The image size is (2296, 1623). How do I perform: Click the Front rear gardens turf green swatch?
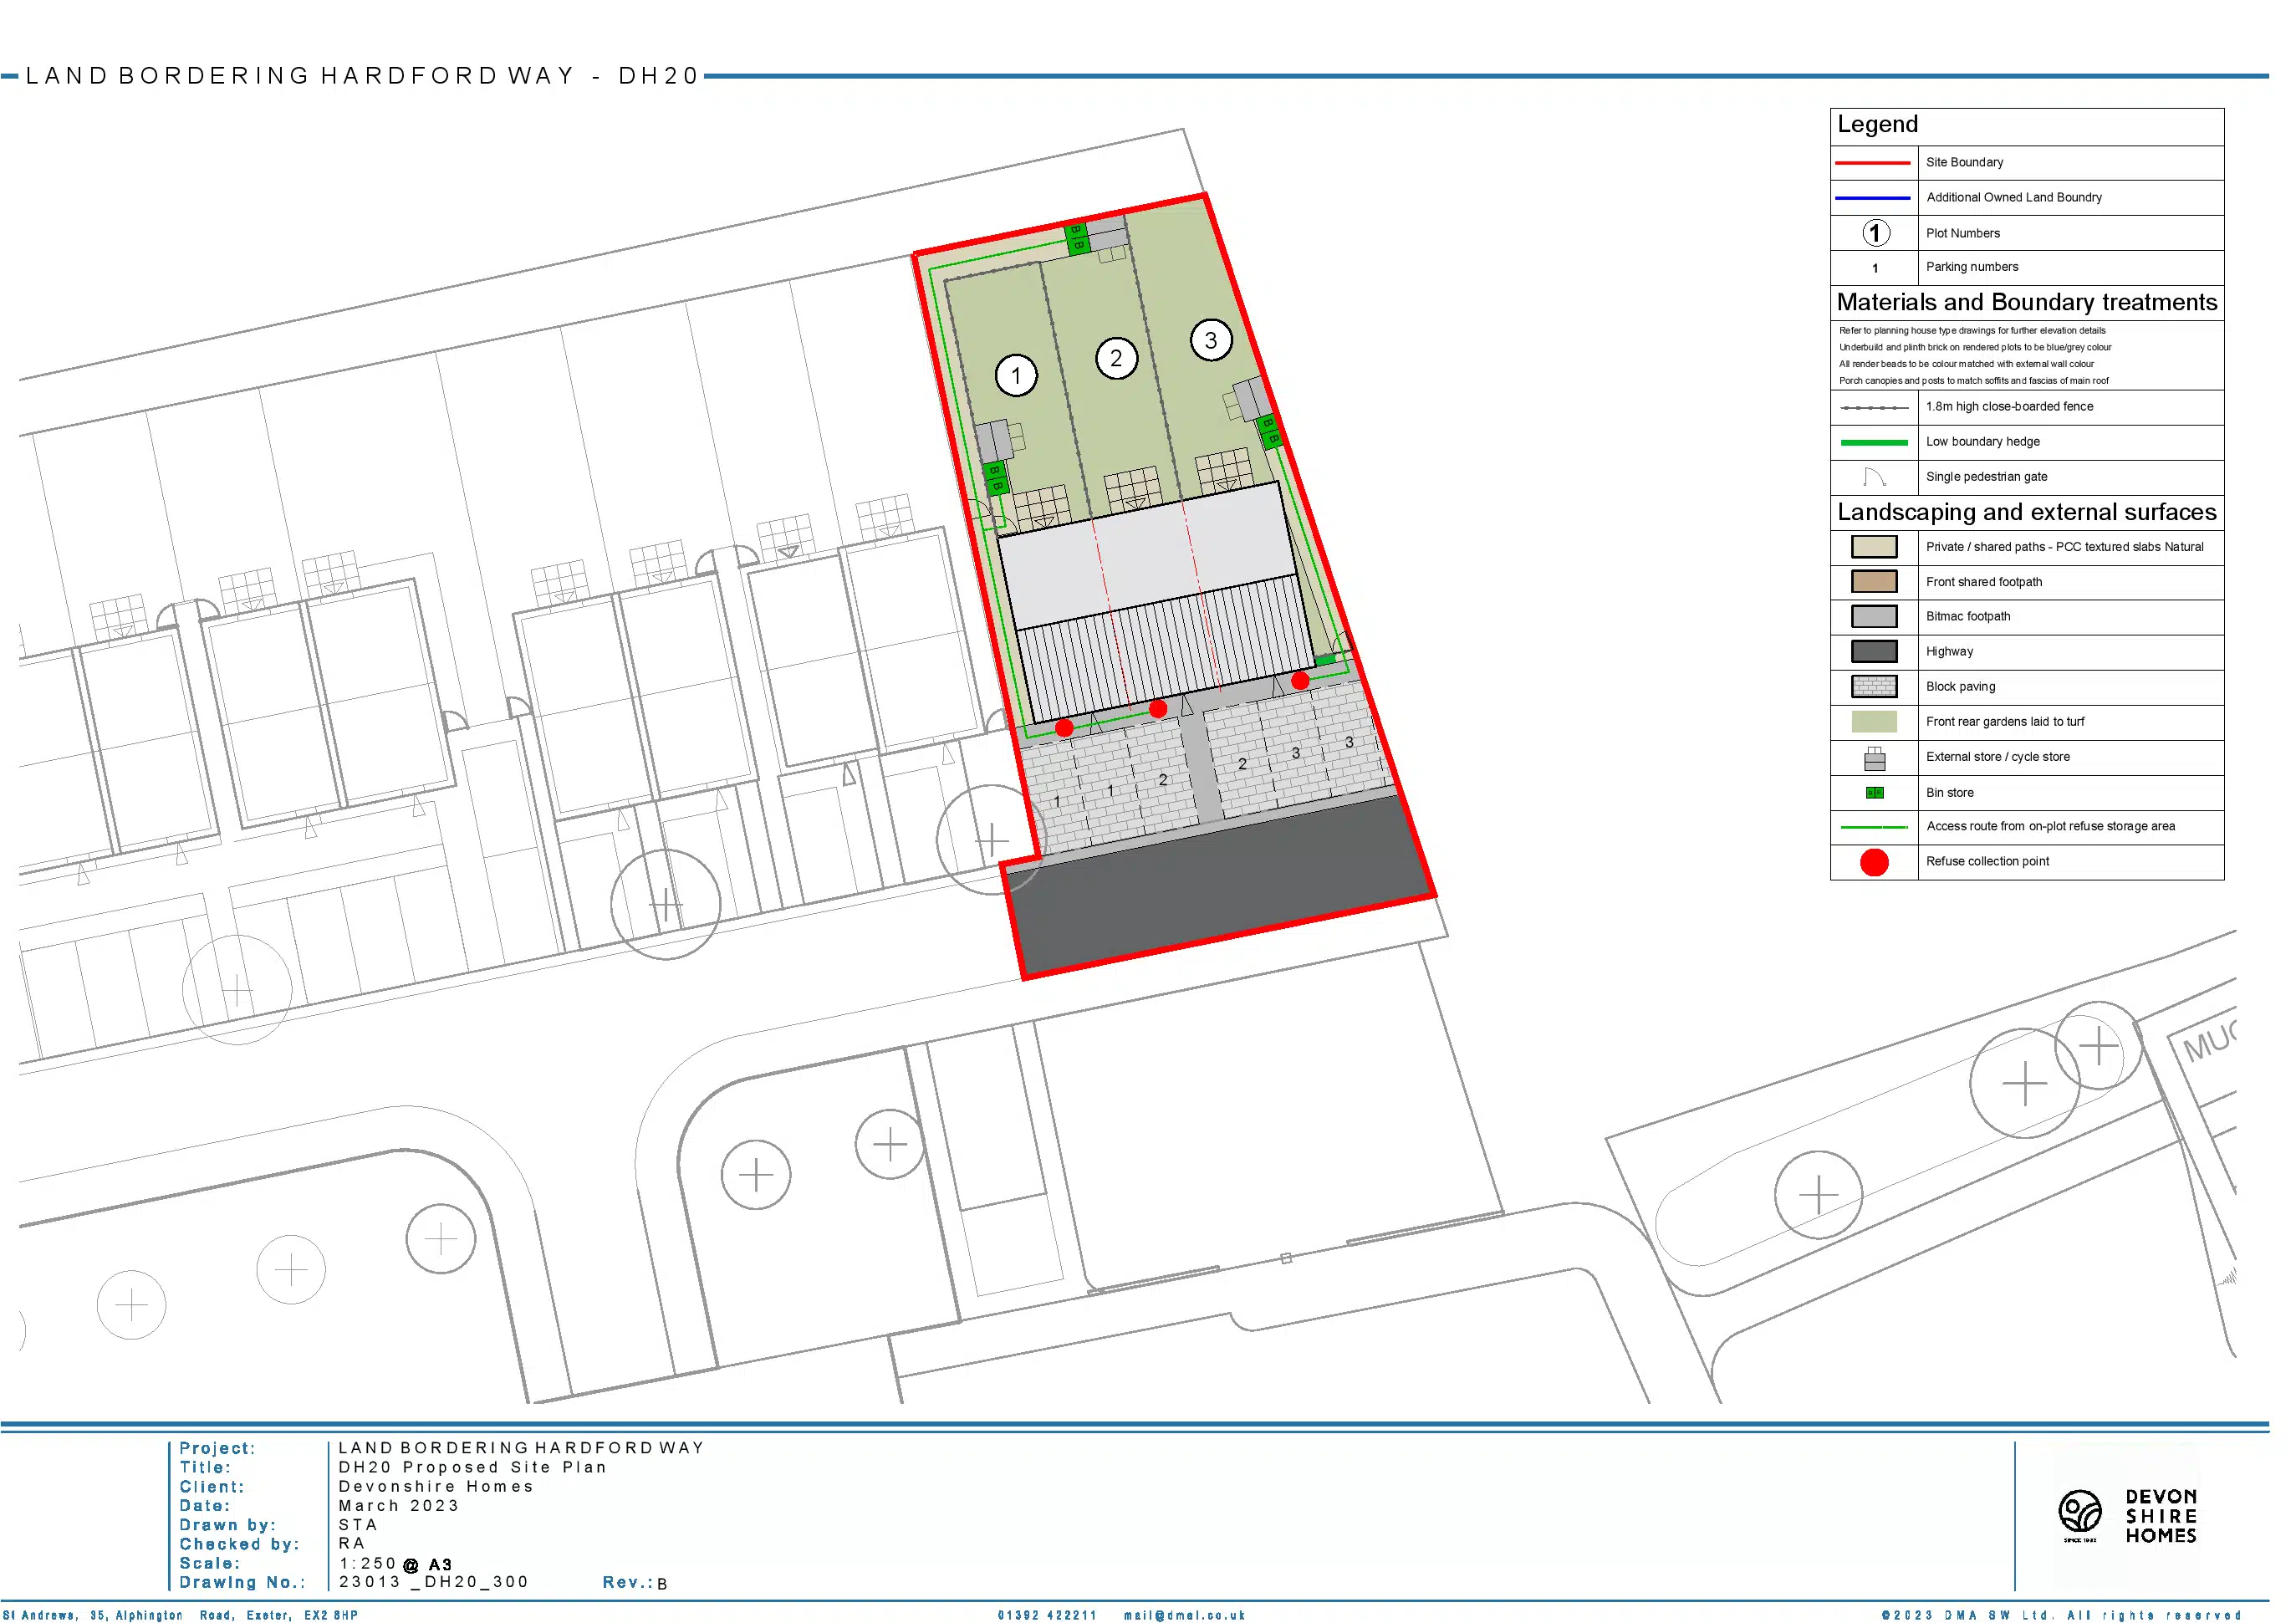[1874, 722]
